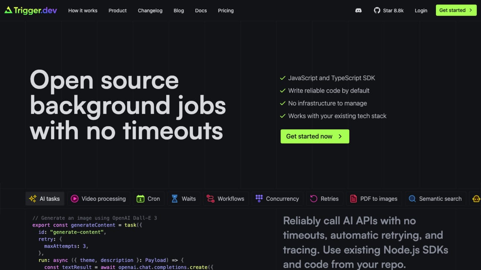Switch to Video processing tab
The image size is (481, 270).
[99, 199]
